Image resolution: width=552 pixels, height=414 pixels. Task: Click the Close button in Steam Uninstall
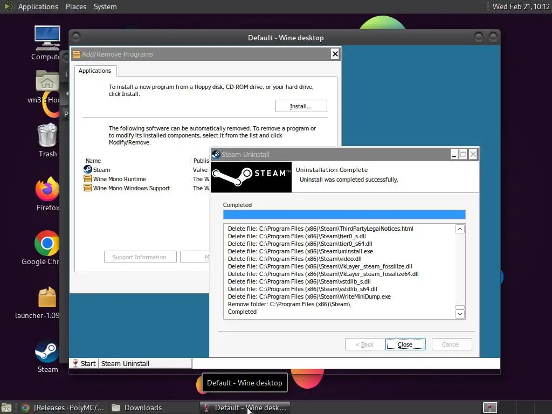[x=405, y=344]
